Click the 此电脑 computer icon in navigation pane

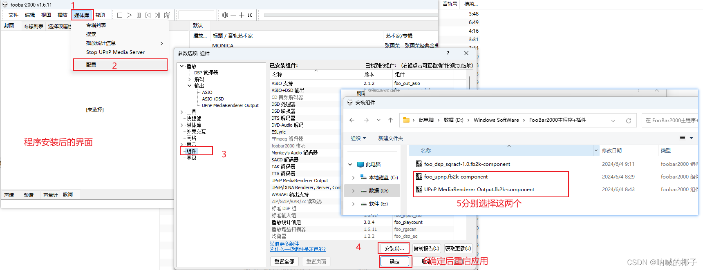(x=360, y=164)
